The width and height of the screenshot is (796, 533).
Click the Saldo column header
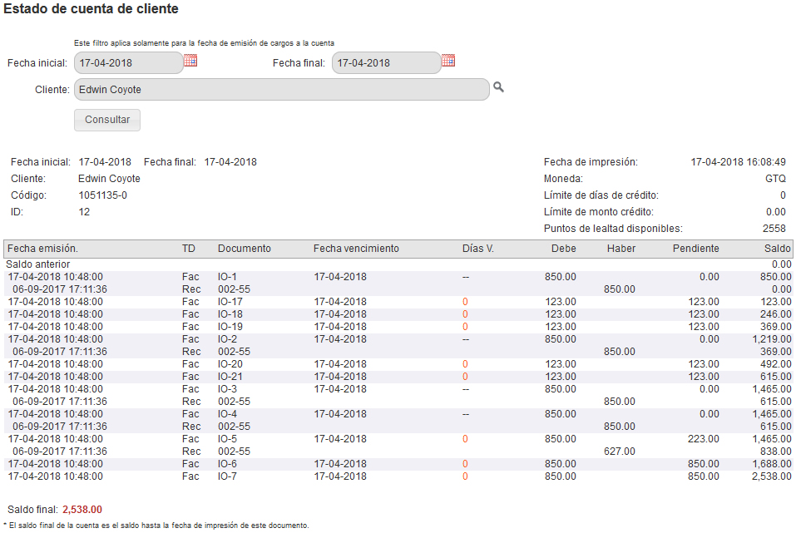pyautogui.click(x=778, y=249)
